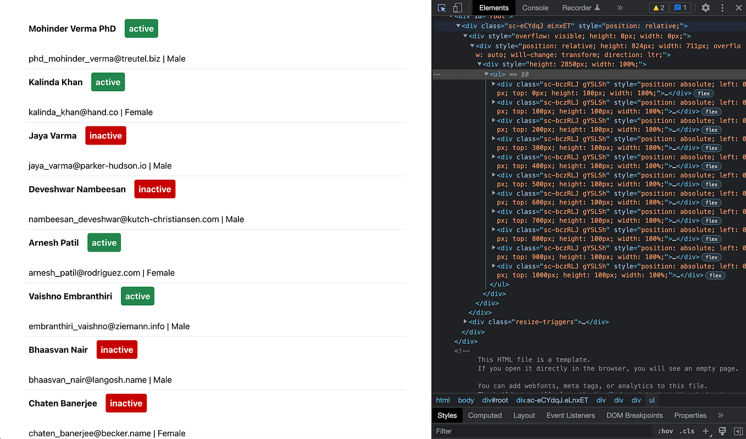Viewport: 746px width, 439px height.
Task: Click Jaya Varma's inactive button
Action: pos(105,135)
